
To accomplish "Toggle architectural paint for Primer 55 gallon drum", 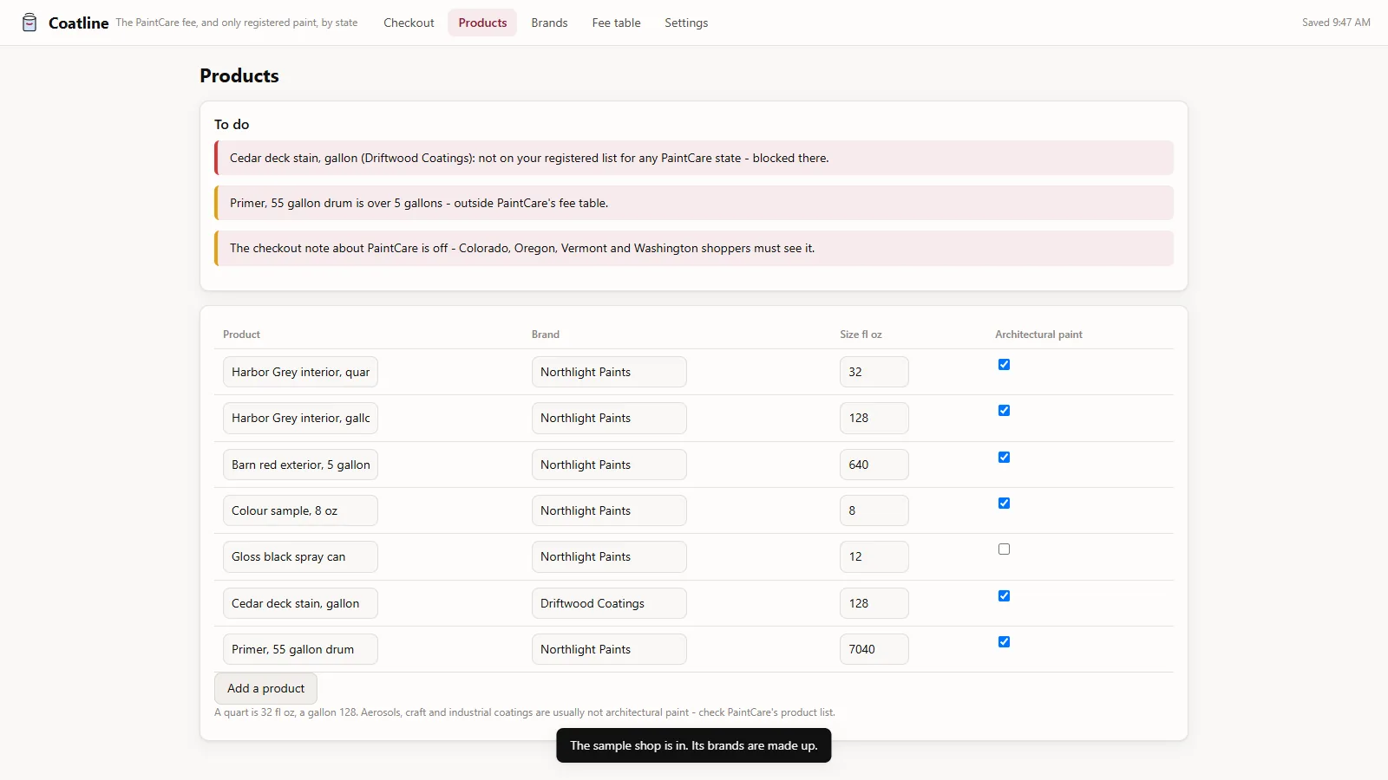I will click(x=1004, y=642).
